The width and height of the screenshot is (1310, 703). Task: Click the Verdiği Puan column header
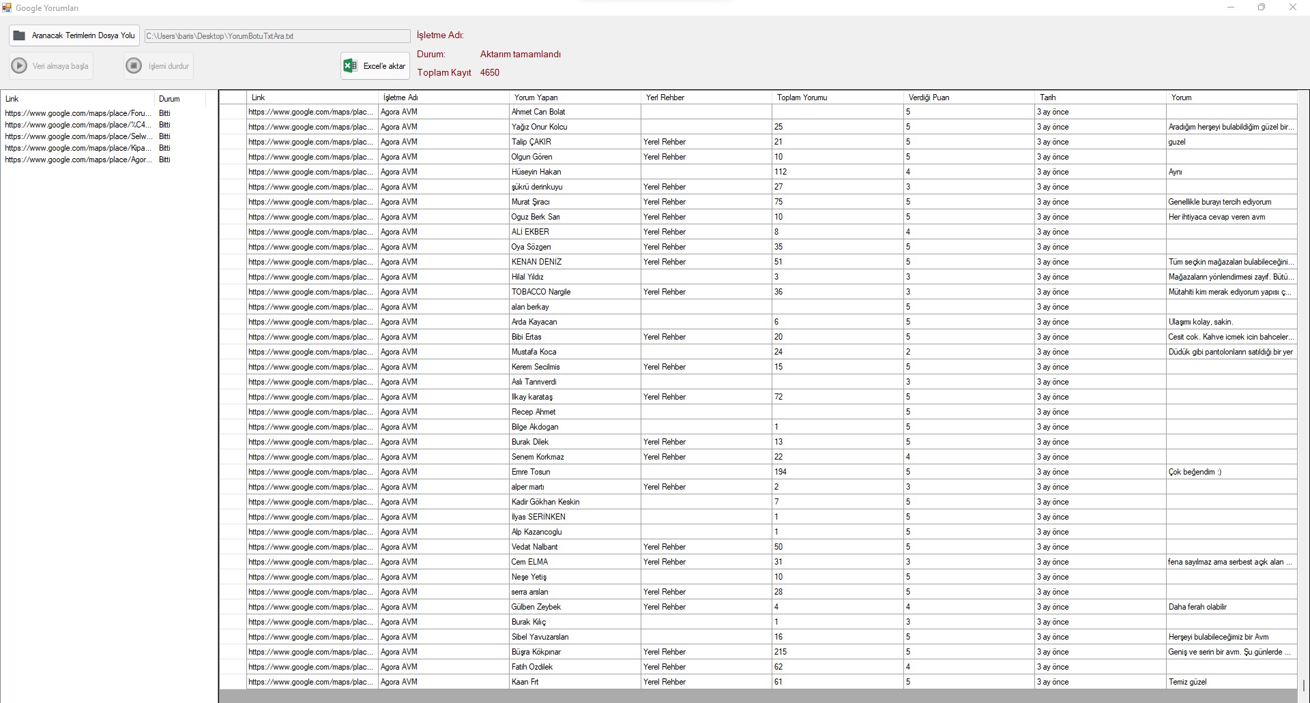point(970,98)
